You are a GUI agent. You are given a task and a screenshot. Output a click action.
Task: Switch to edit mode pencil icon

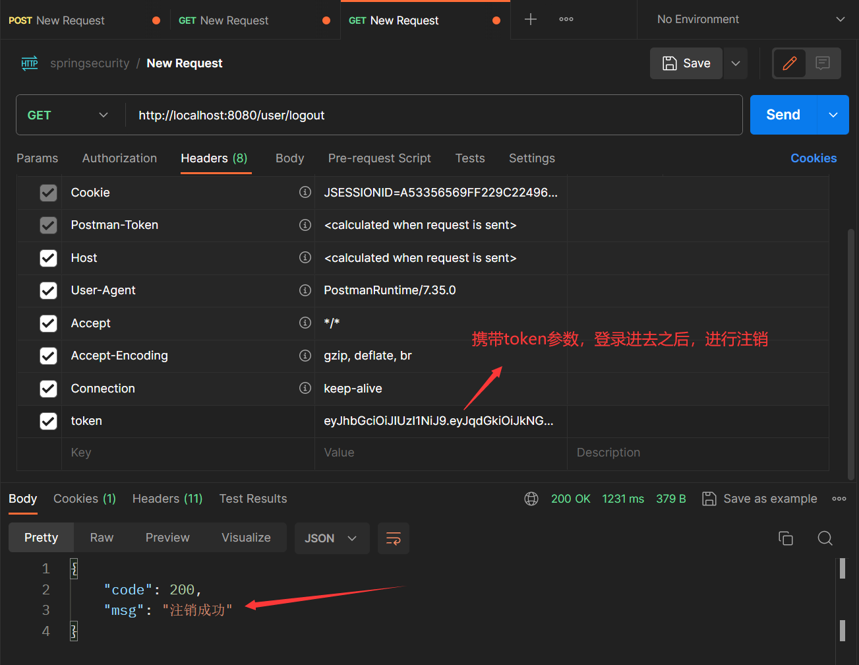(790, 63)
